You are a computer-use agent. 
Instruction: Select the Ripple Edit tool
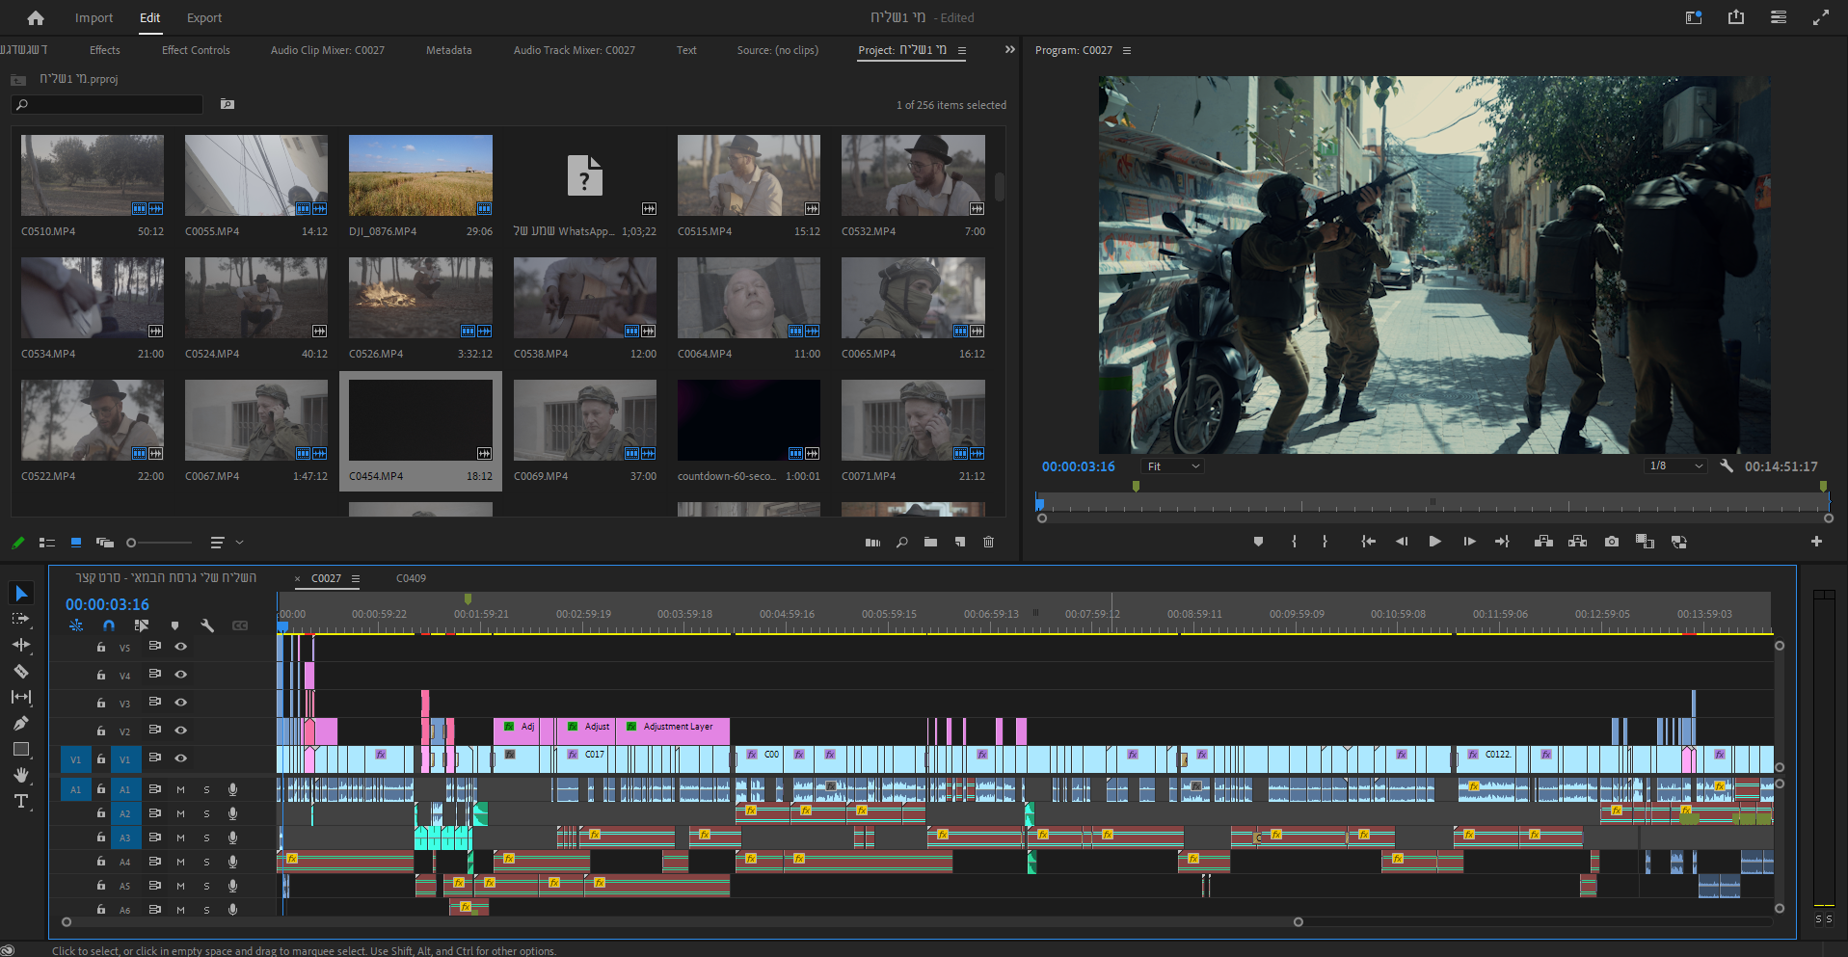(x=21, y=645)
